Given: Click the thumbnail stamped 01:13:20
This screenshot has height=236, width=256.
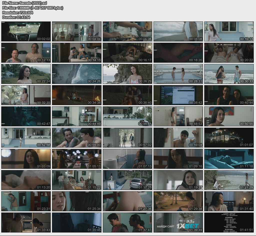Looking at the screenshot, I should [26, 180].
